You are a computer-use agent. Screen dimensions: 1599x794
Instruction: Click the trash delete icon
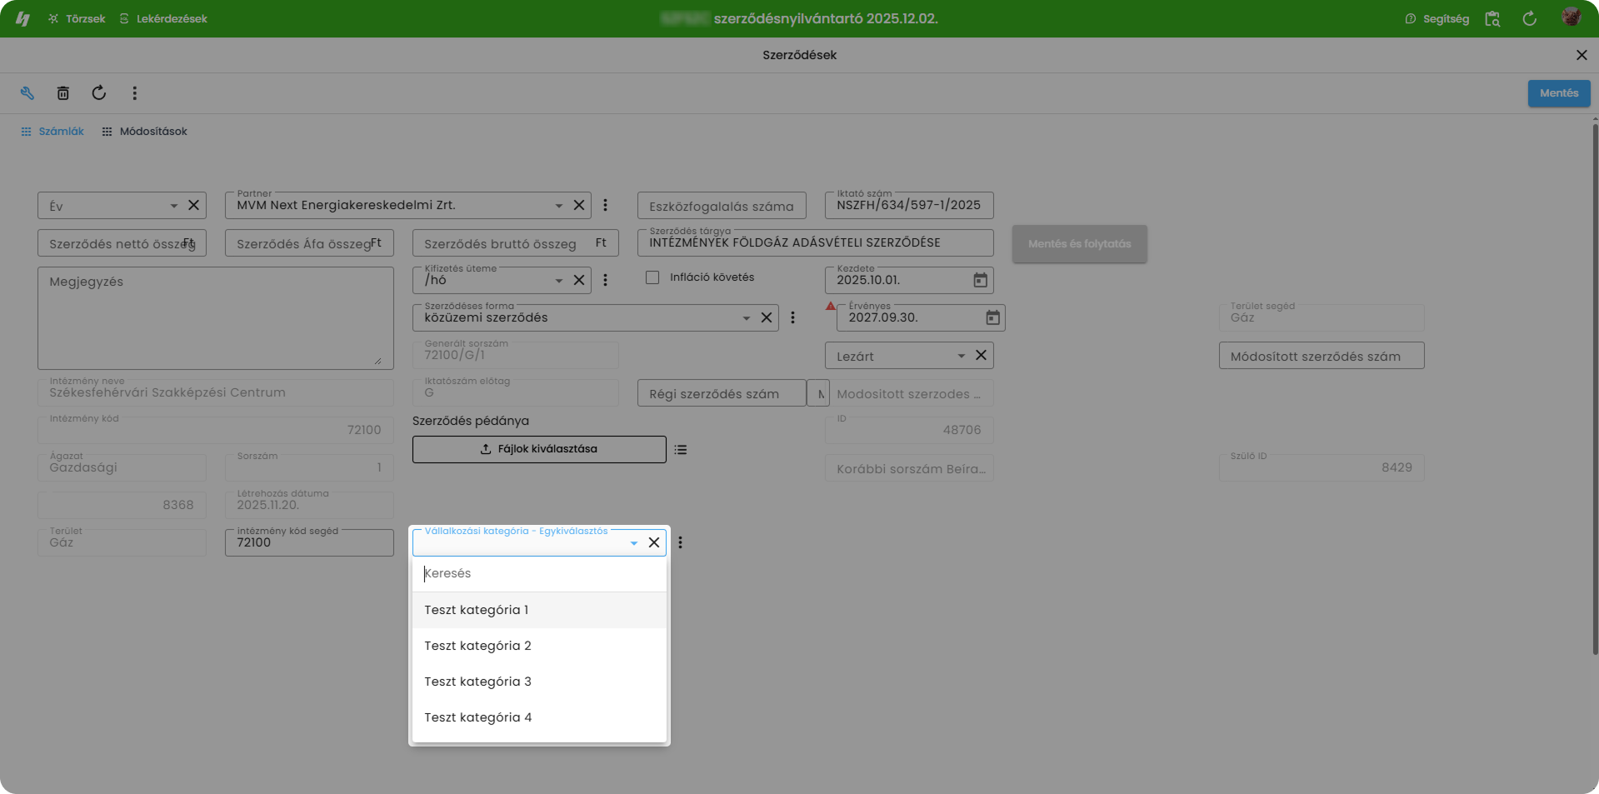63,93
